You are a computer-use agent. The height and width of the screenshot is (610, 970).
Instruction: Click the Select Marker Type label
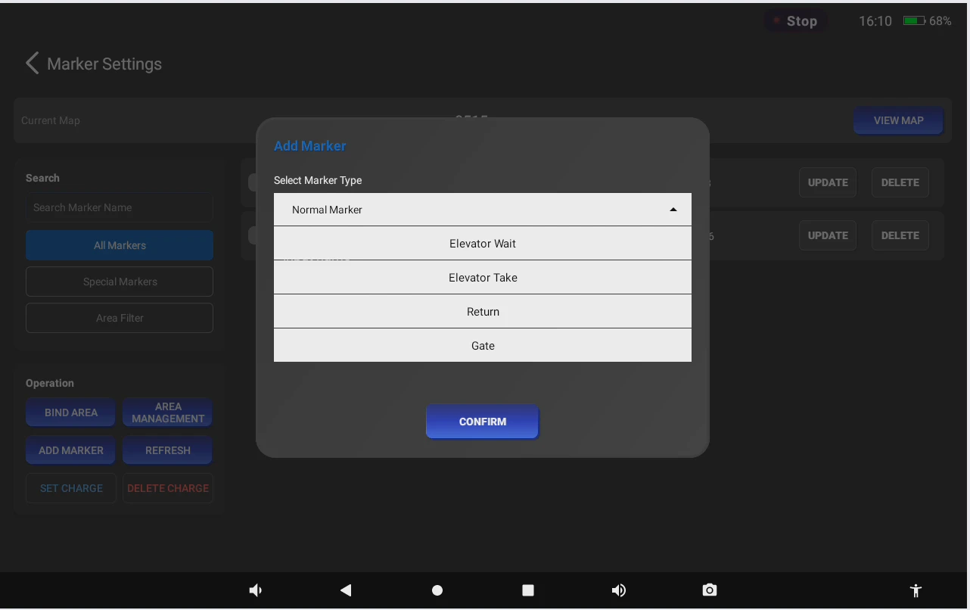tap(318, 180)
